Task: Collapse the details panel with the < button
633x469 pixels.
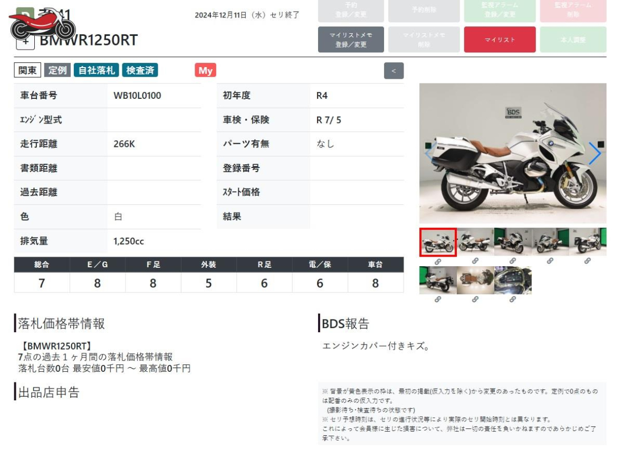Action: pyautogui.click(x=394, y=71)
